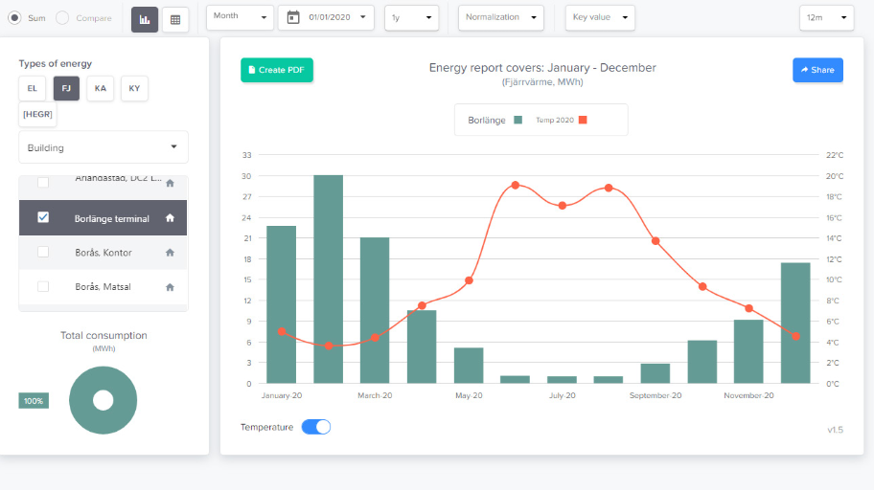
Task: Select the Sum radio button
Action: click(14, 18)
